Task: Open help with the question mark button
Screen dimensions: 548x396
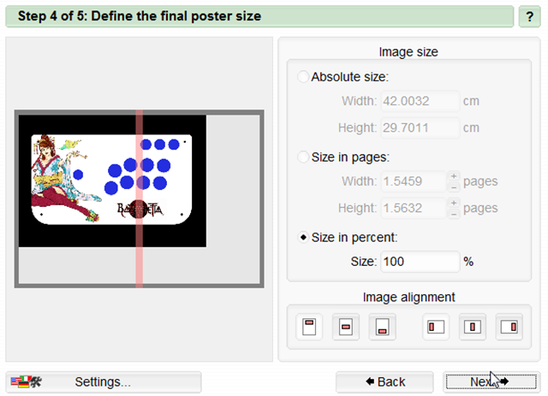Action: [529, 16]
